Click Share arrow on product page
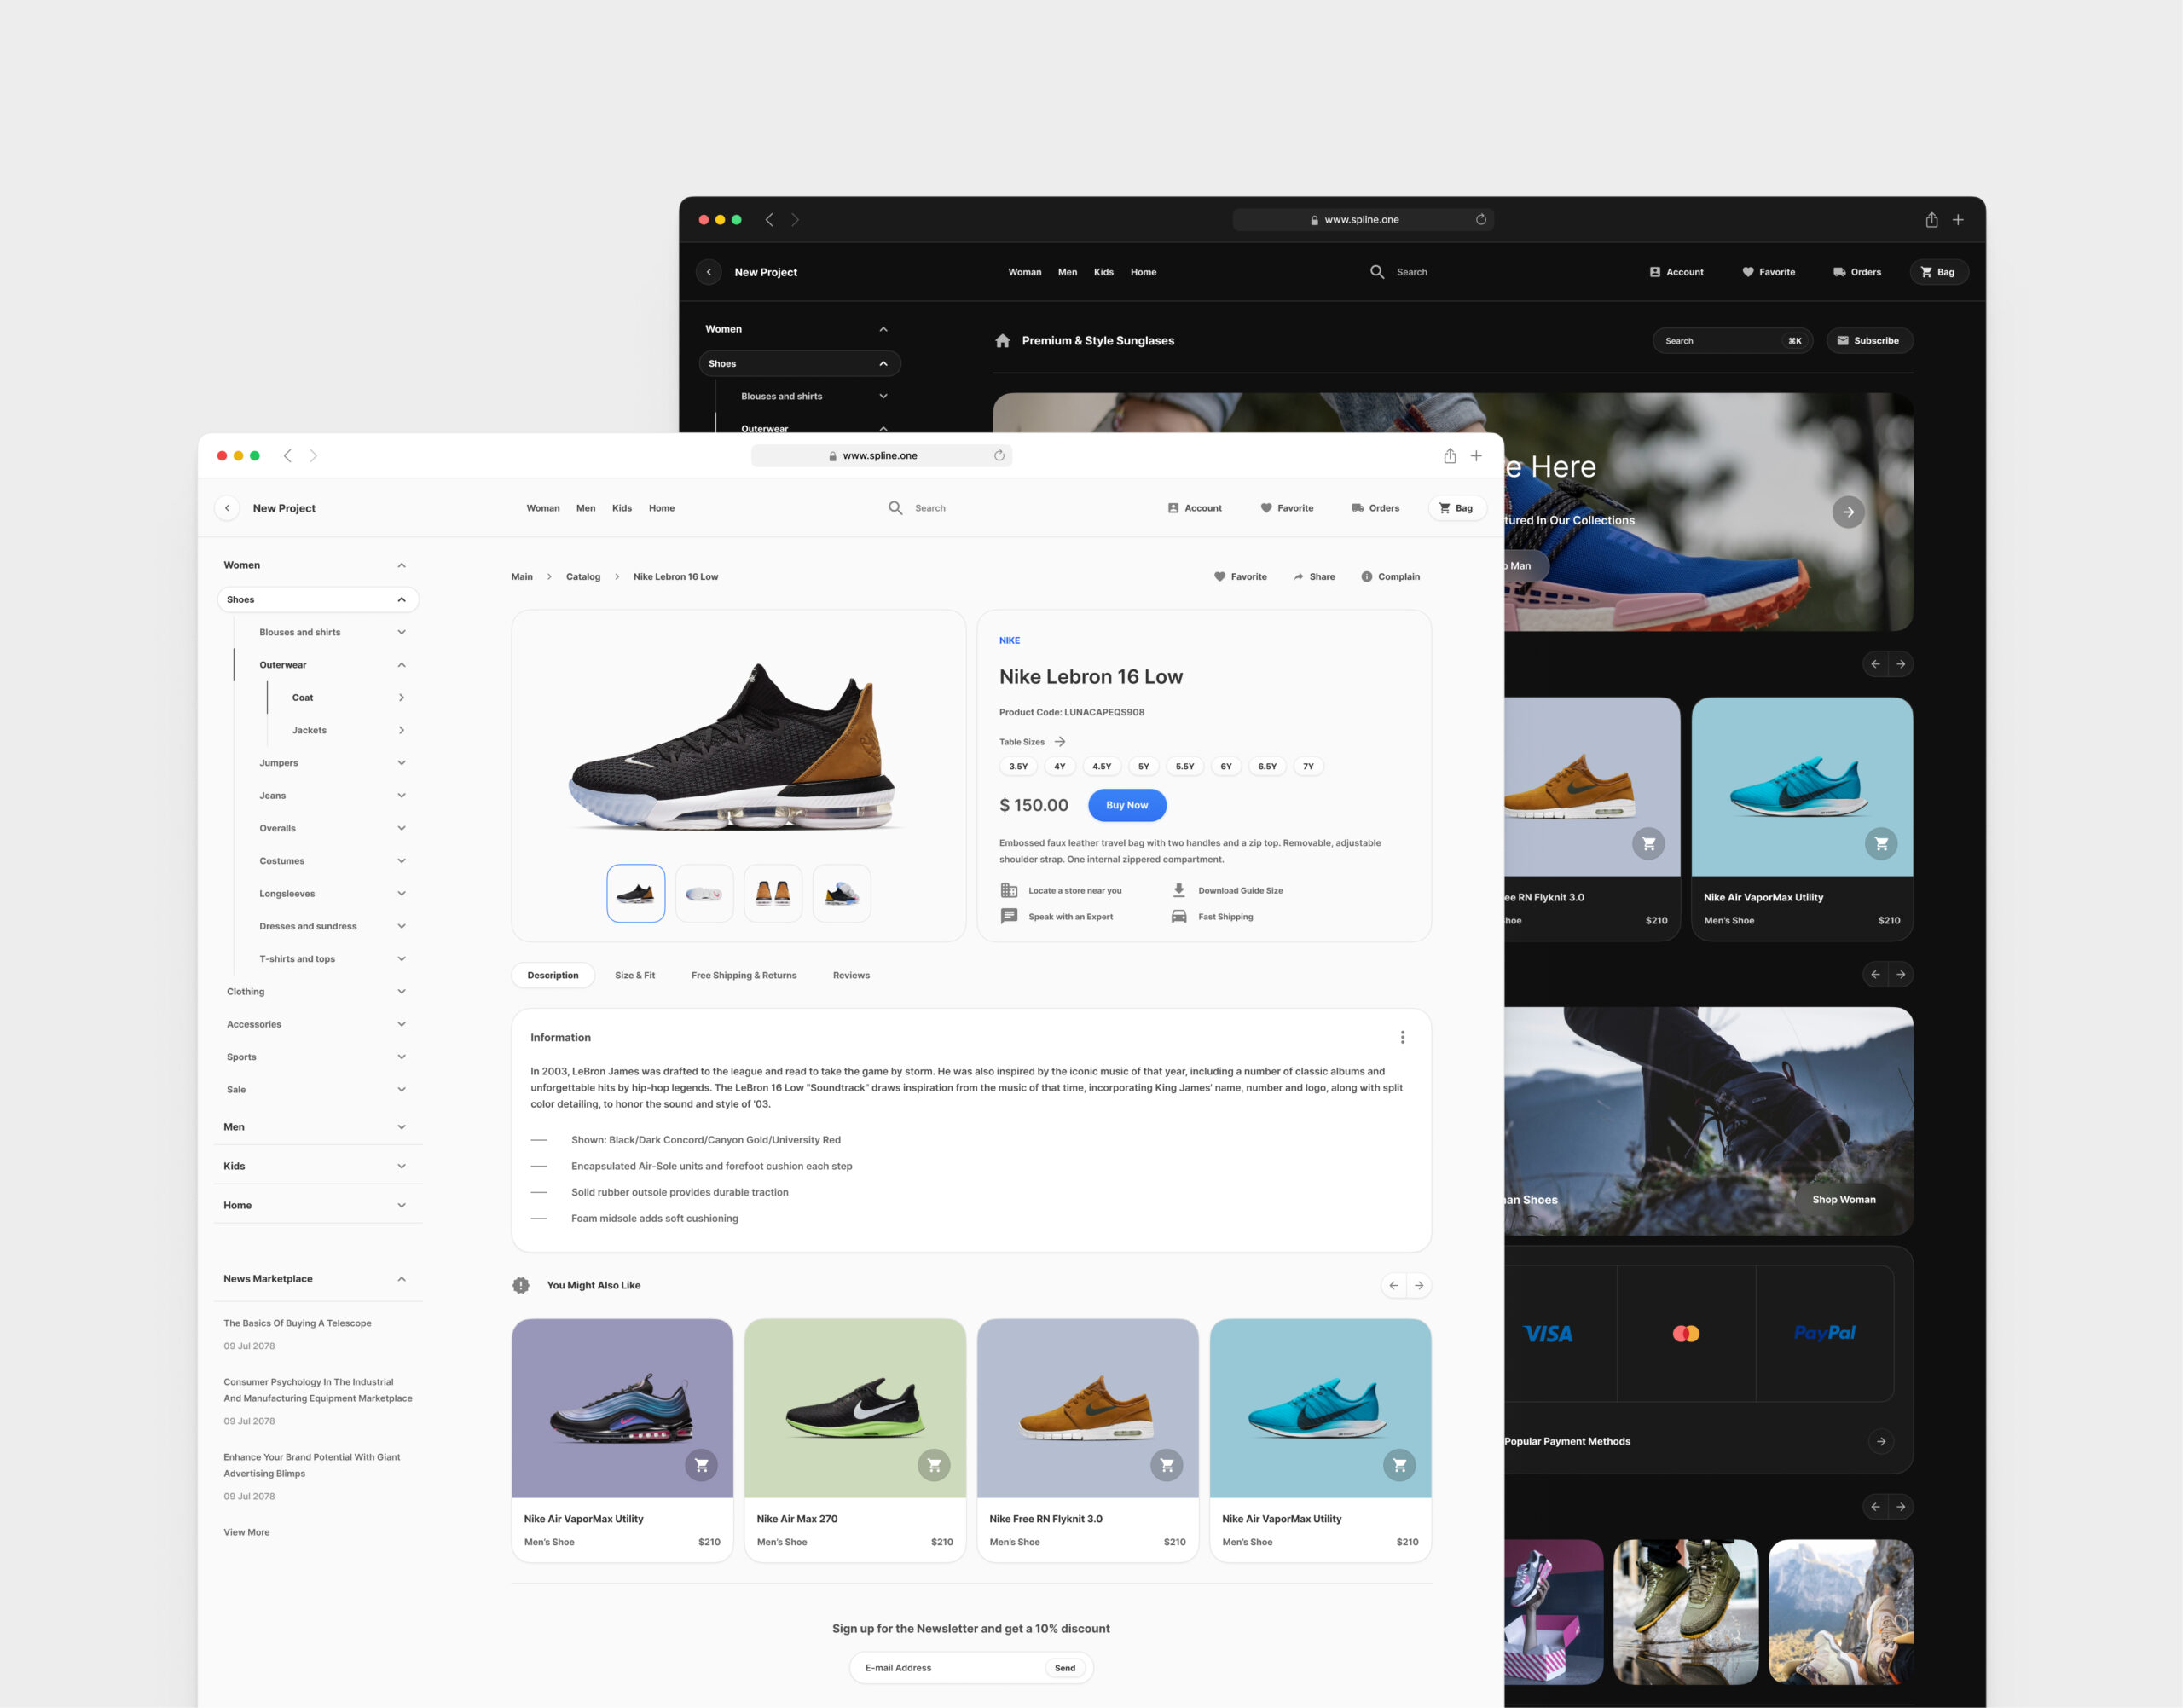 pyautogui.click(x=1314, y=577)
